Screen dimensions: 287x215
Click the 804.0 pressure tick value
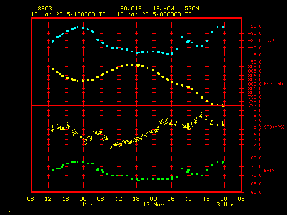(x=255, y=75)
